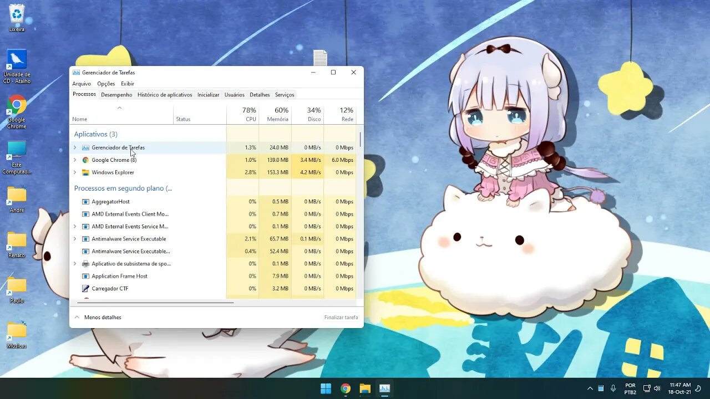Open File Explorer from the taskbar
This screenshot has width=710, height=399.
[365, 388]
